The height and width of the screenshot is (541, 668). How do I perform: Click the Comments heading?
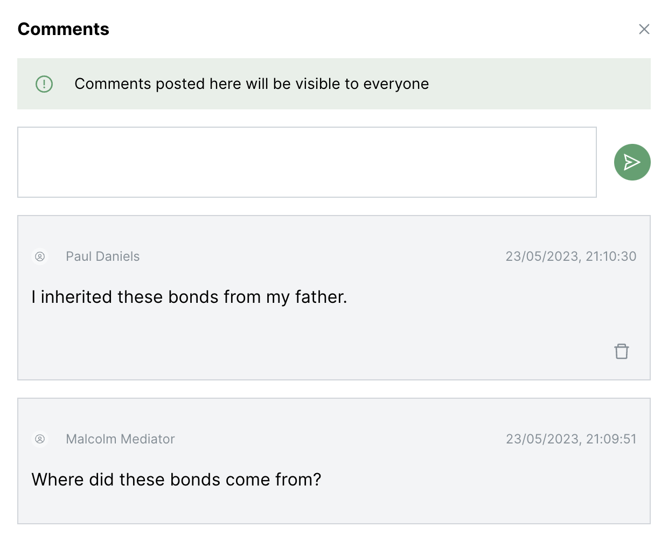point(64,29)
